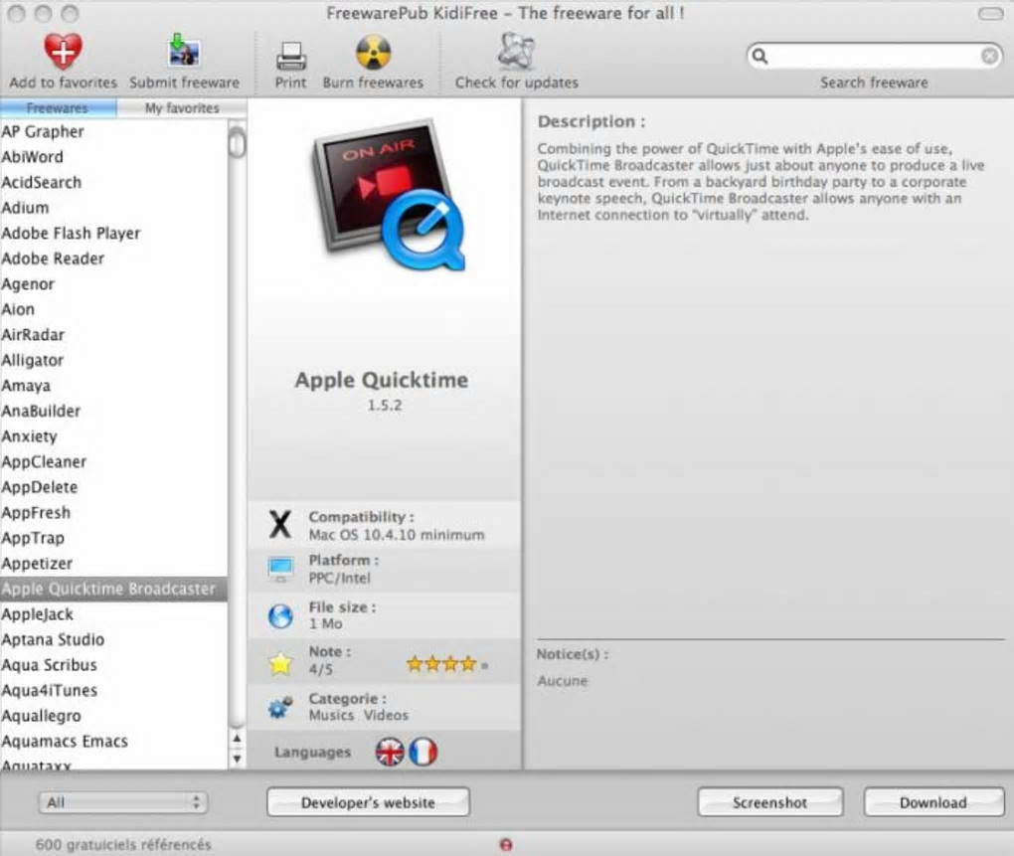This screenshot has width=1014, height=856.
Task: Click the PPC/Intel platform value
Action: [x=340, y=578]
